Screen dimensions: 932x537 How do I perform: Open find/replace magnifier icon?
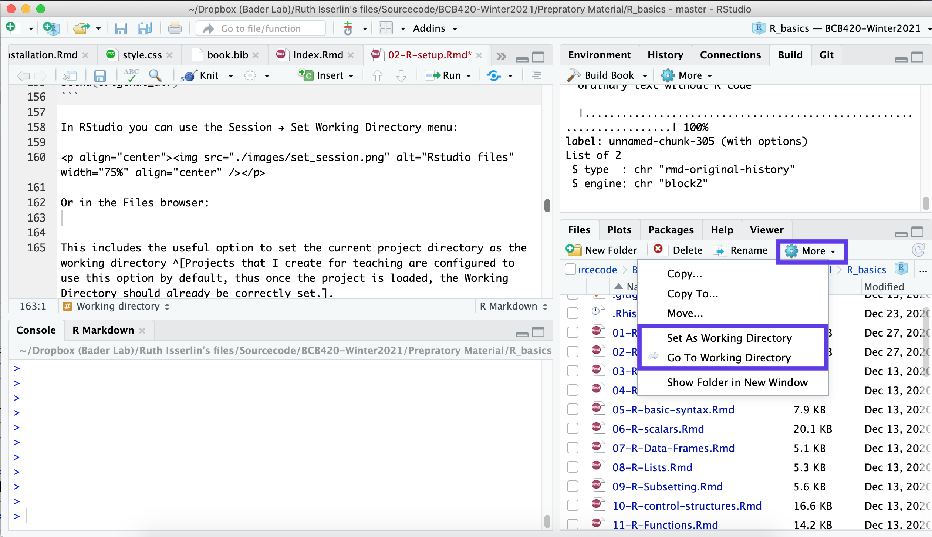[155, 75]
